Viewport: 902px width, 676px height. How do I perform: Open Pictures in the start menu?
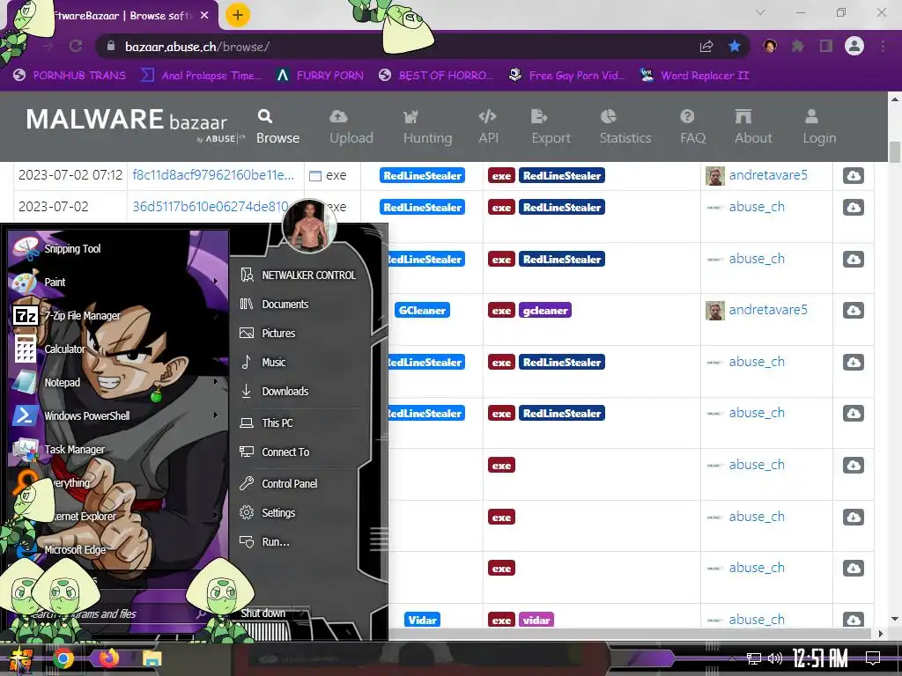(x=268, y=334)
